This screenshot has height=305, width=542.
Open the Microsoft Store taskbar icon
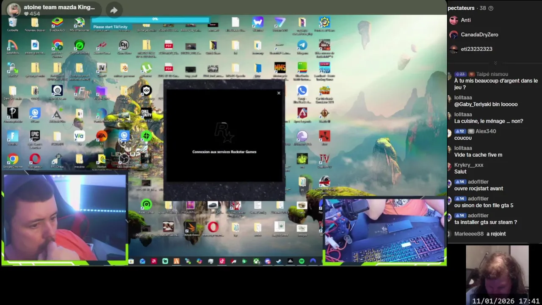(131, 261)
